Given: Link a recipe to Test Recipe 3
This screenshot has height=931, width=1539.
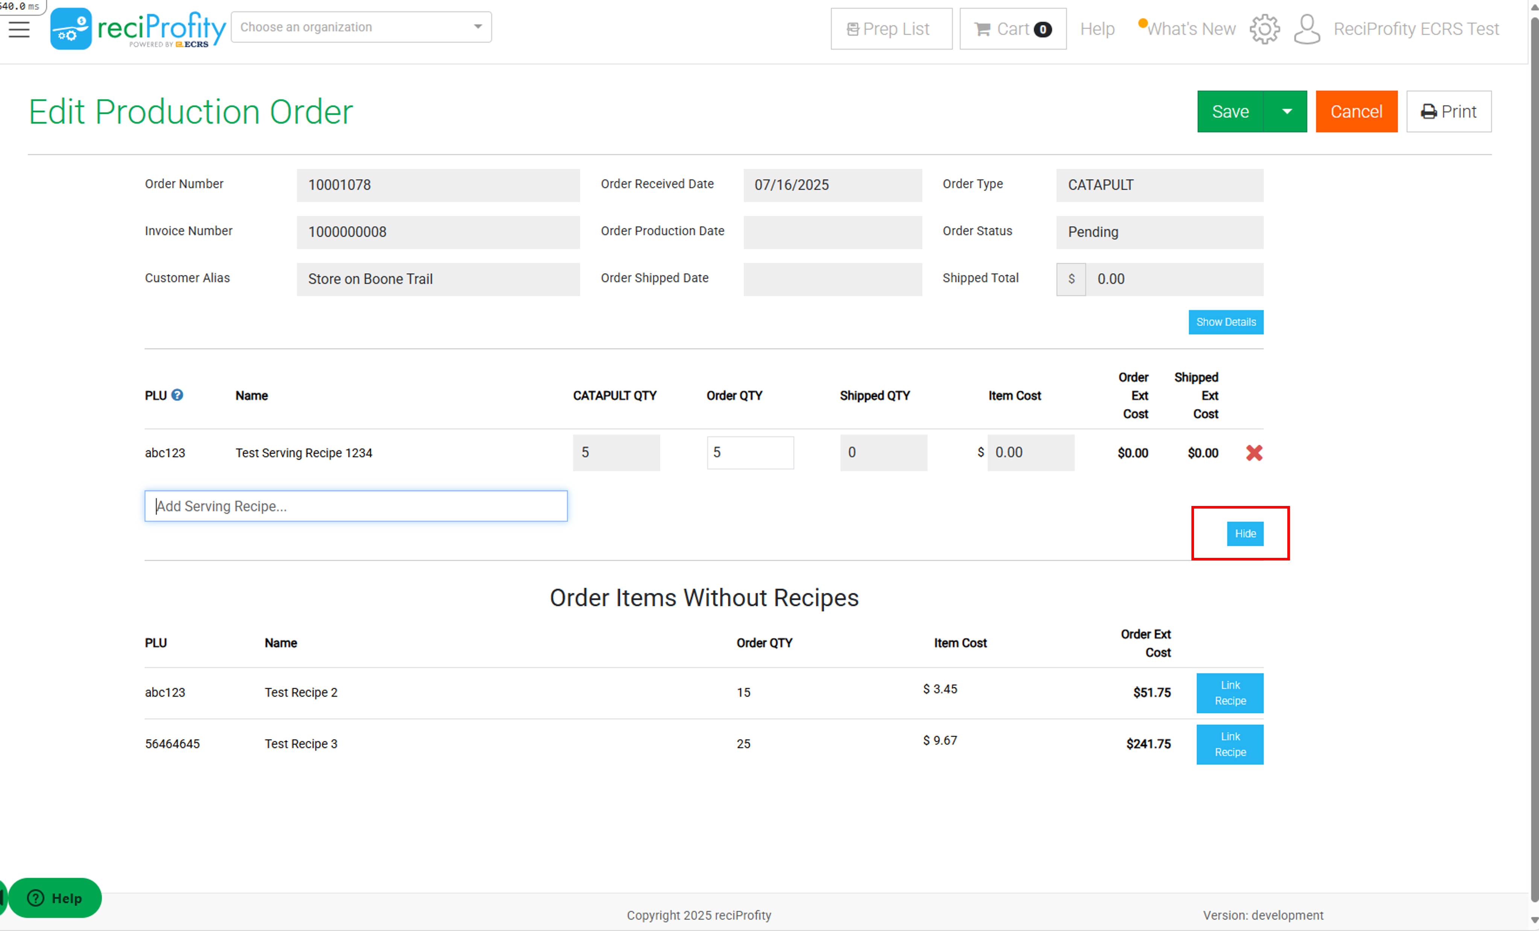Looking at the screenshot, I should [1230, 744].
